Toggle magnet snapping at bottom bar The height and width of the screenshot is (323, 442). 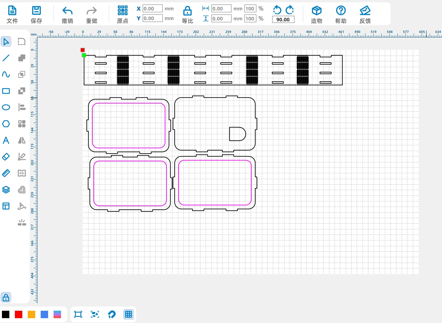tap(112, 314)
